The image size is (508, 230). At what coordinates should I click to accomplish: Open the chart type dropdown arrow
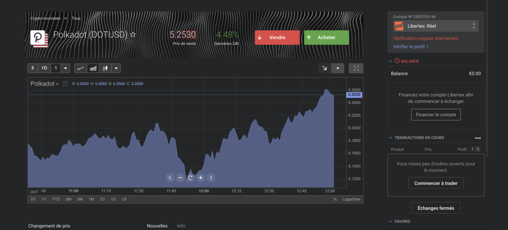tap(116, 68)
